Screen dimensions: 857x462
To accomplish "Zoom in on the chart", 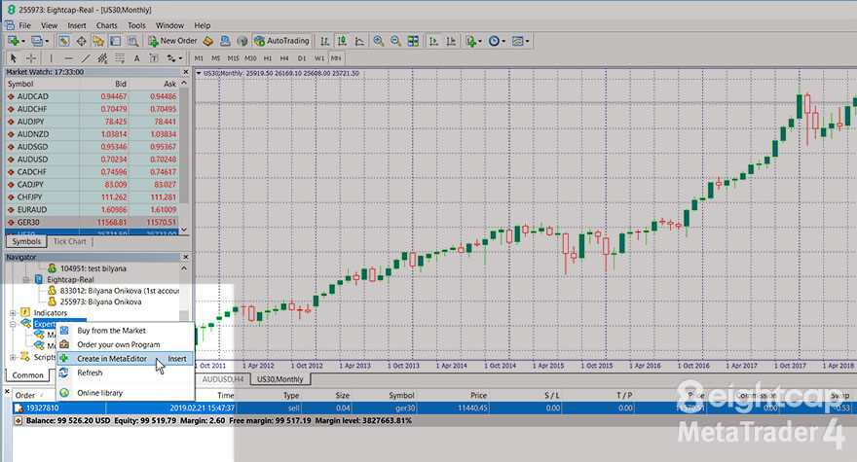I will point(378,41).
